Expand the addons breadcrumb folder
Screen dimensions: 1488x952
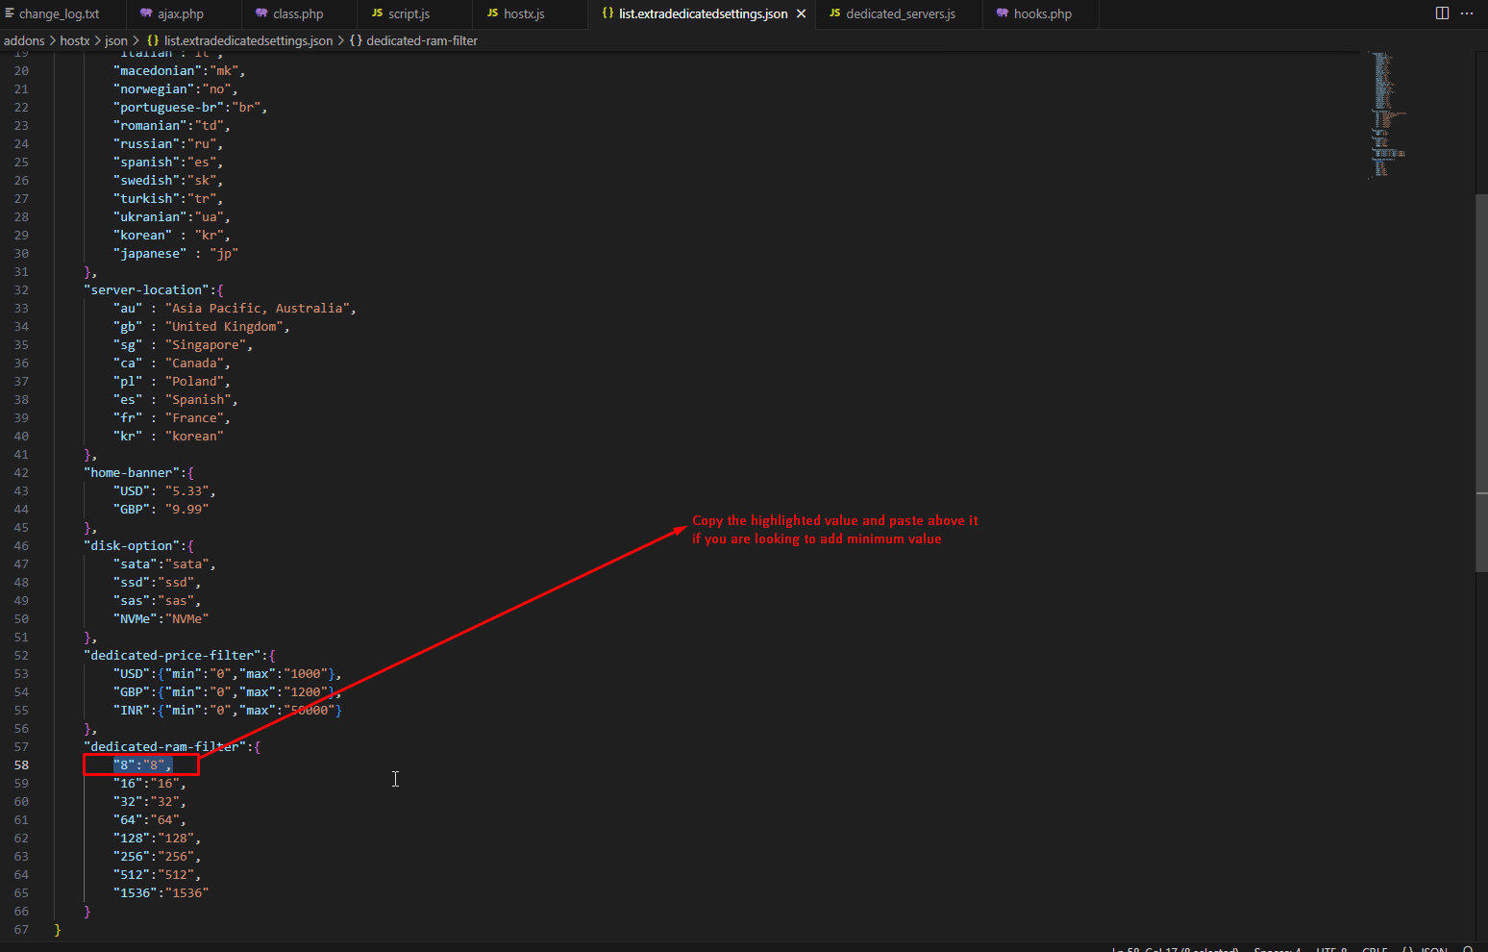click(24, 40)
